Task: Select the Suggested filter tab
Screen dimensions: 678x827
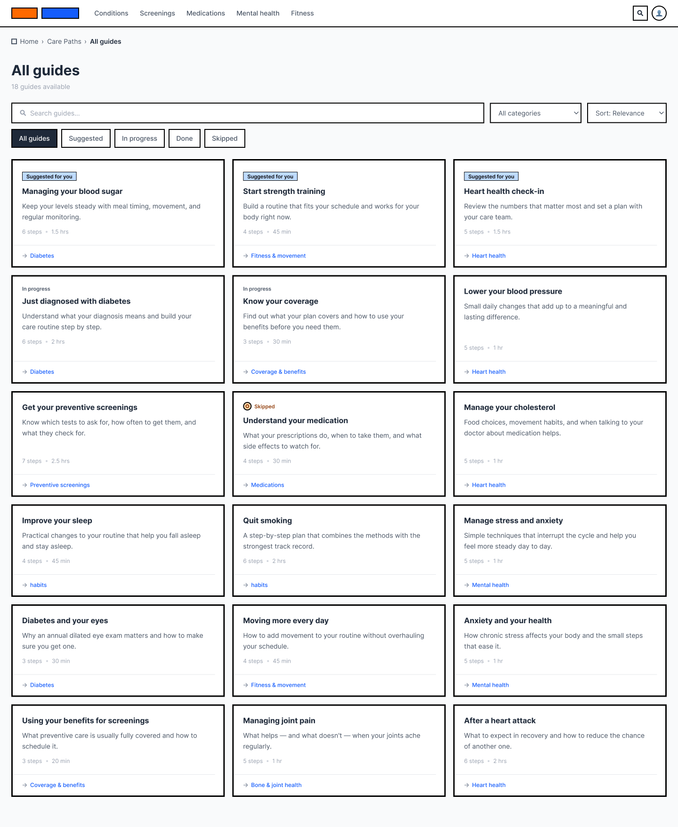Action: tap(86, 138)
